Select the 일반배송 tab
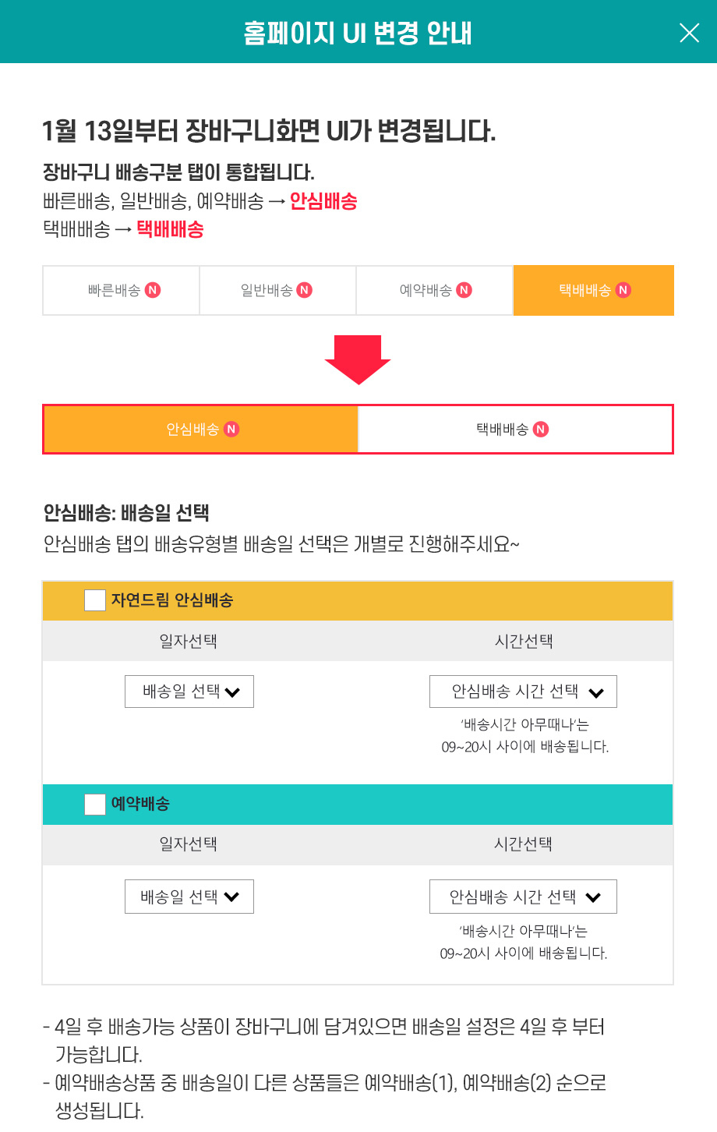The height and width of the screenshot is (1132, 717). [277, 290]
